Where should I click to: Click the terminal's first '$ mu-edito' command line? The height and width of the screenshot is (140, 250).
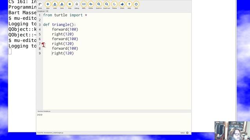pos(22,18)
